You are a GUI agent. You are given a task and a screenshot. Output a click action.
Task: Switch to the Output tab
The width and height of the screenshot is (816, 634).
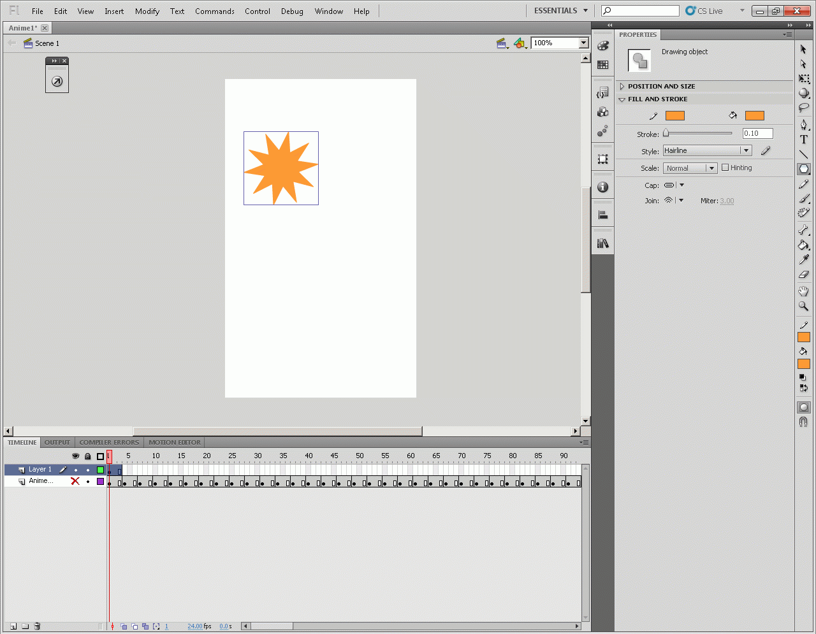coord(57,442)
